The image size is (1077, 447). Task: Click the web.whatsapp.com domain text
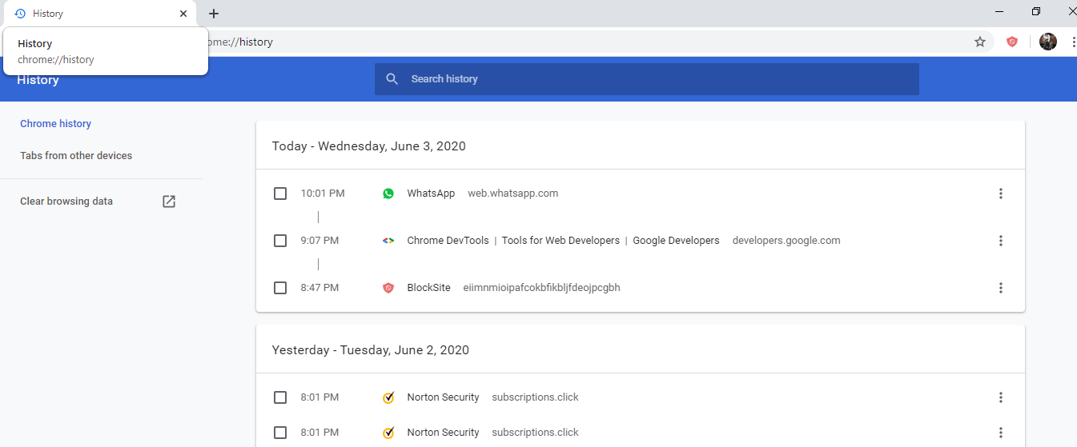512,194
